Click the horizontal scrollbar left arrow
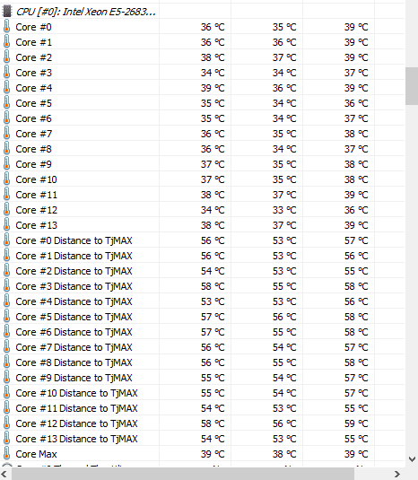The height and width of the screenshot is (480, 418). 4,474
